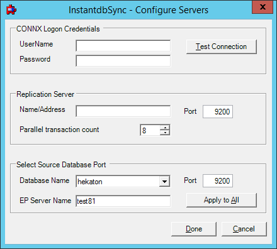
Task: Click the Test Connection button
Action: pyautogui.click(x=222, y=47)
